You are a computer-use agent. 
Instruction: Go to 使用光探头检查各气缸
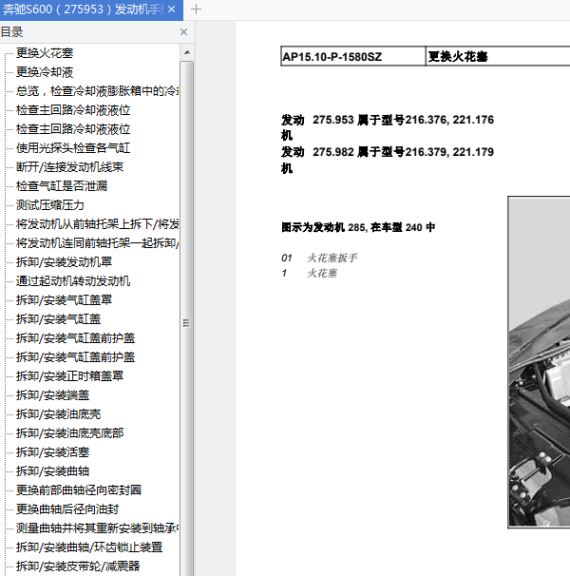click(73, 148)
